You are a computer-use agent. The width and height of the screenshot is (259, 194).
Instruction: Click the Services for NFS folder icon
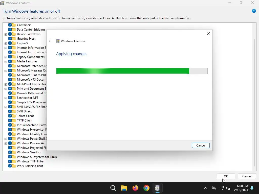pos(14,98)
